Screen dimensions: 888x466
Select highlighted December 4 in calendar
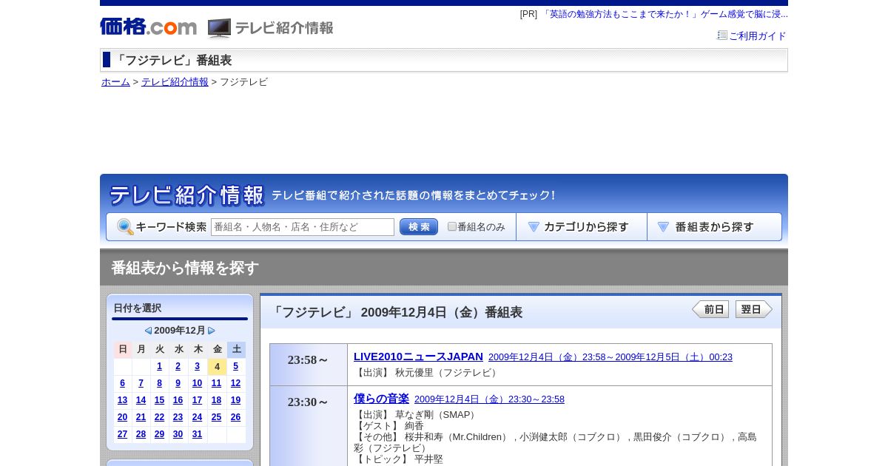pos(217,366)
